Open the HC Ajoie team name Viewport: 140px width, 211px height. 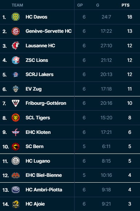click(x=35, y=204)
